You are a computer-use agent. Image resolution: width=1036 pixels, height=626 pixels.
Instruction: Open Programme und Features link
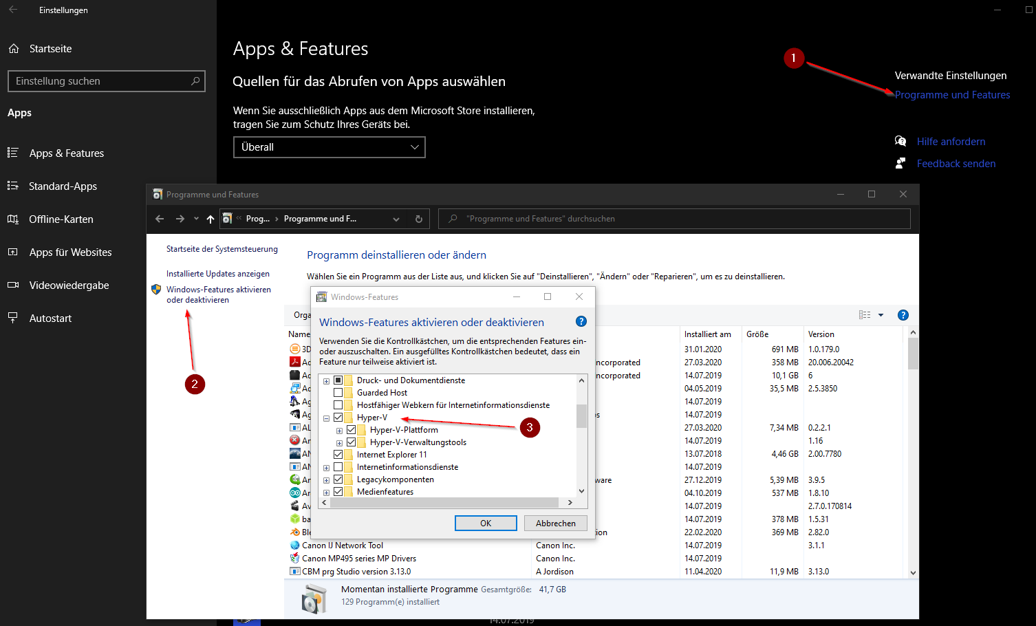[952, 95]
